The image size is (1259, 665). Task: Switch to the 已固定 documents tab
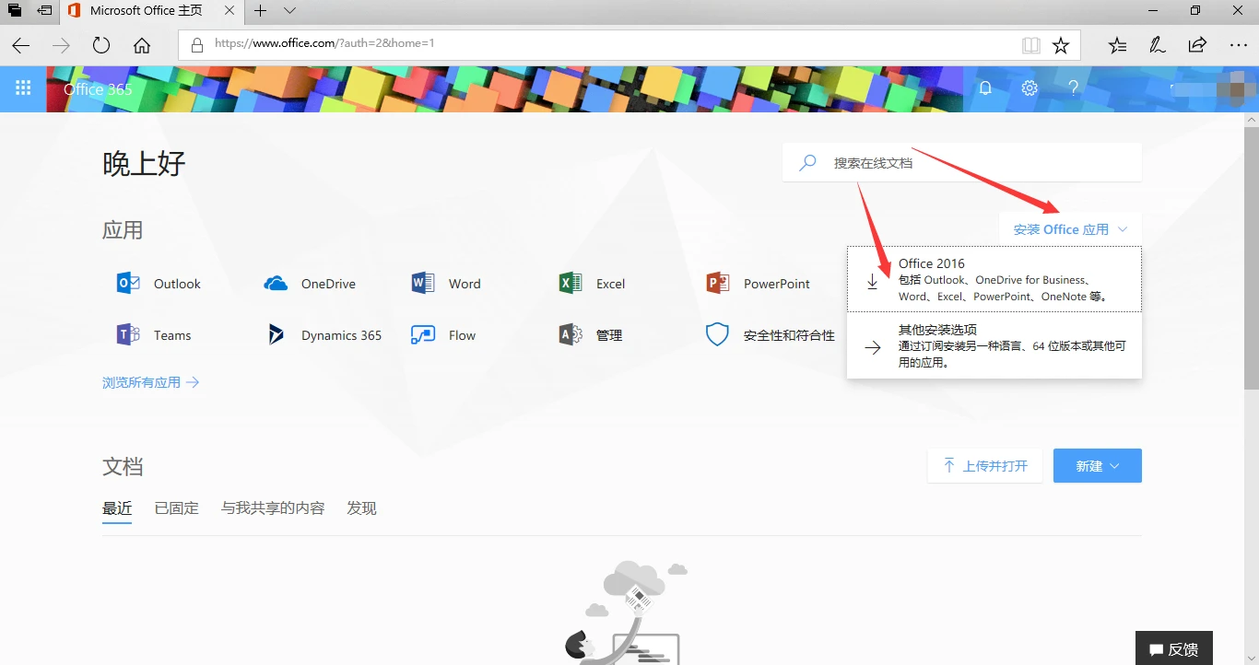pyautogui.click(x=177, y=508)
